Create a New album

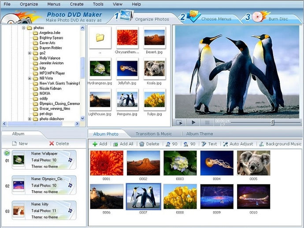click(x=20, y=143)
